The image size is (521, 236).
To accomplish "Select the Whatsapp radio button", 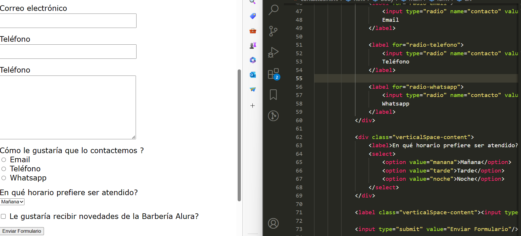I will 4,178.
